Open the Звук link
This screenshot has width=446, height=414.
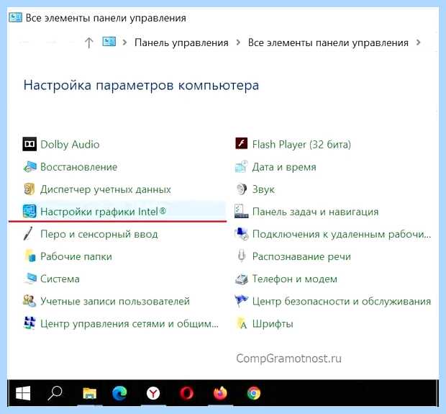pos(263,189)
